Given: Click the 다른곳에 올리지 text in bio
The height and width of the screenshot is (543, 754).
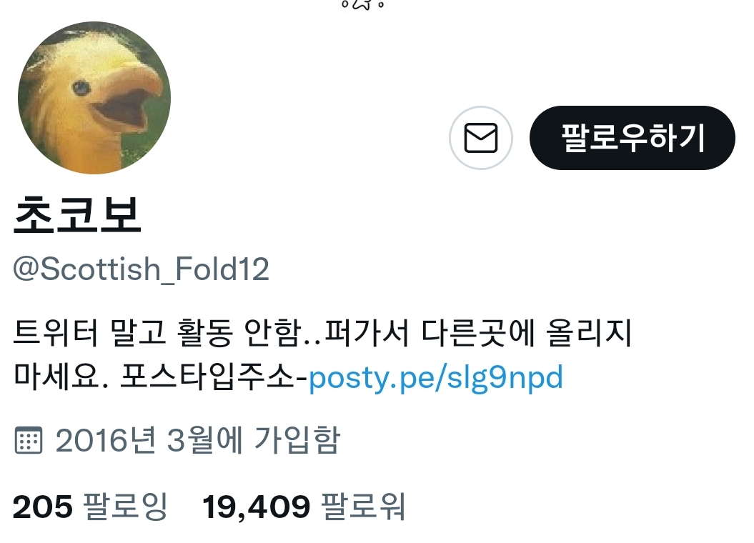Looking at the screenshot, I should pos(527,332).
